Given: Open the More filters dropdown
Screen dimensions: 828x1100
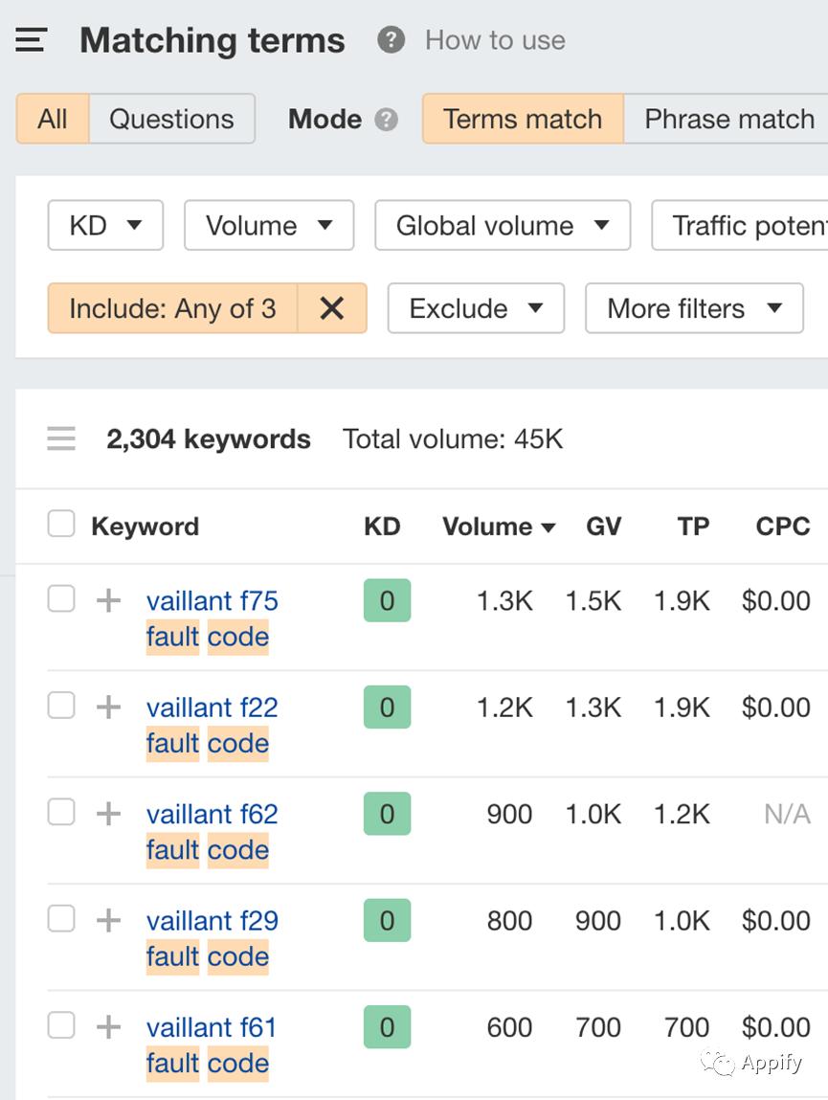Looking at the screenshot, I should 693,308.
